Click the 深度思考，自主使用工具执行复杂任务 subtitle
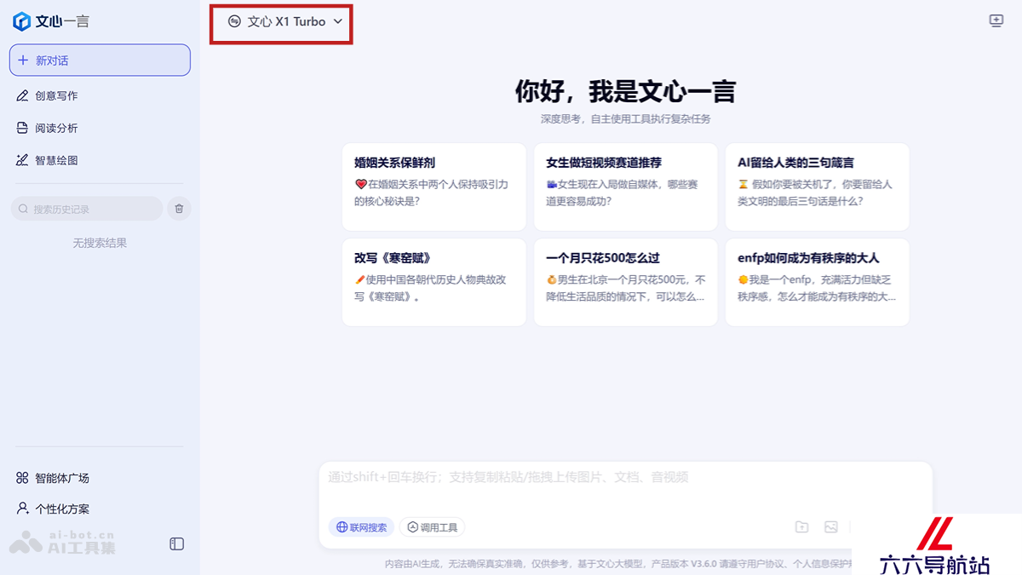The image size is (1022, 575). click(x=625, y=119)
